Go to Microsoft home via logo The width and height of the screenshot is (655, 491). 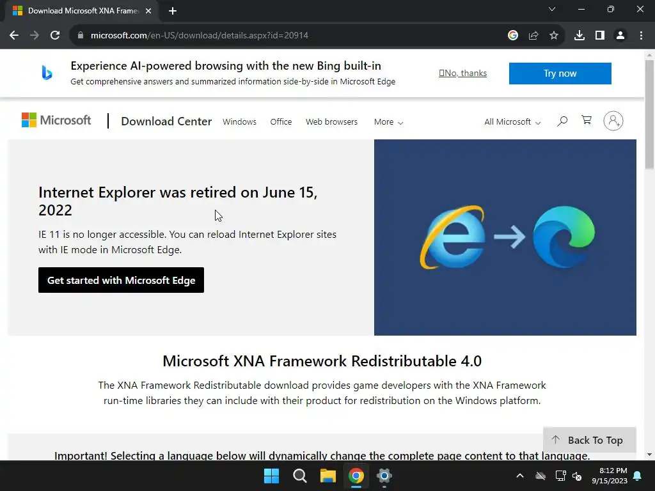[x=56, y=120]
